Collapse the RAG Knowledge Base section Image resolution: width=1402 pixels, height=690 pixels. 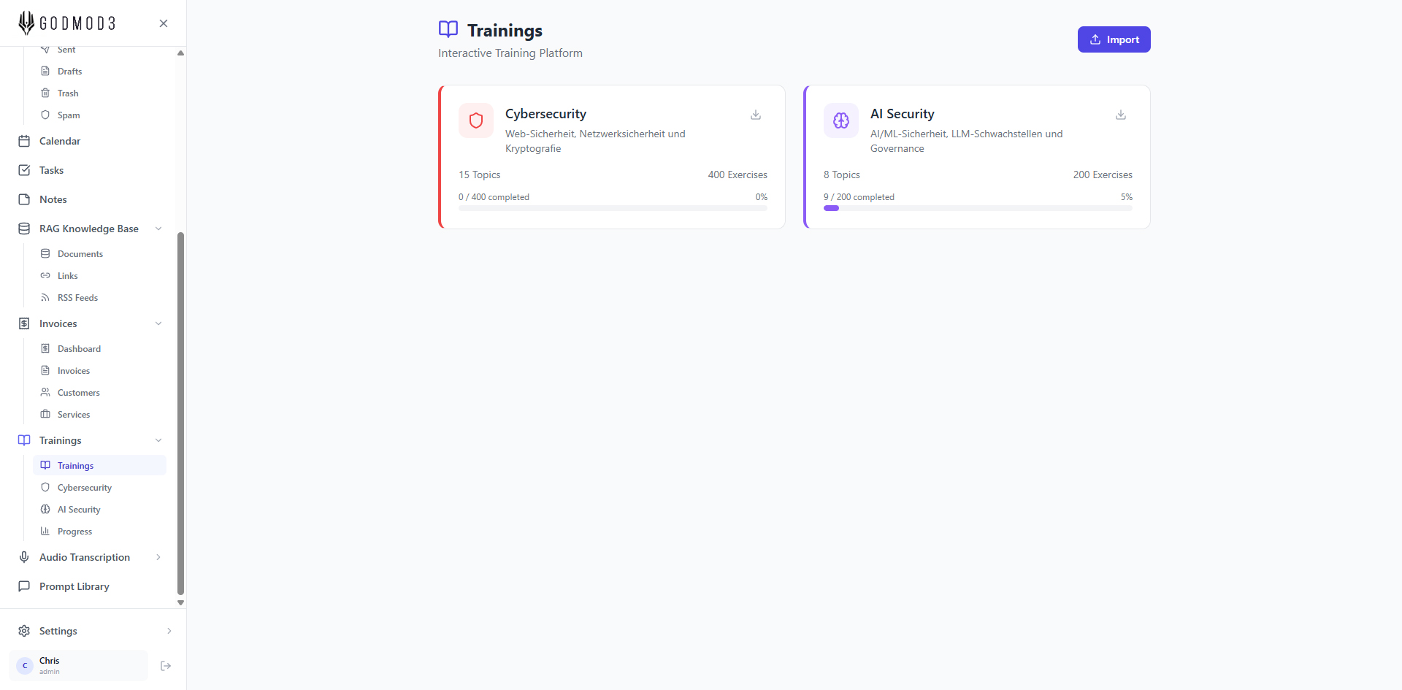(158, 229)
